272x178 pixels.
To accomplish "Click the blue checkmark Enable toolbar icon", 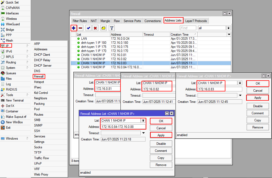I will click(x=89, y=28).
